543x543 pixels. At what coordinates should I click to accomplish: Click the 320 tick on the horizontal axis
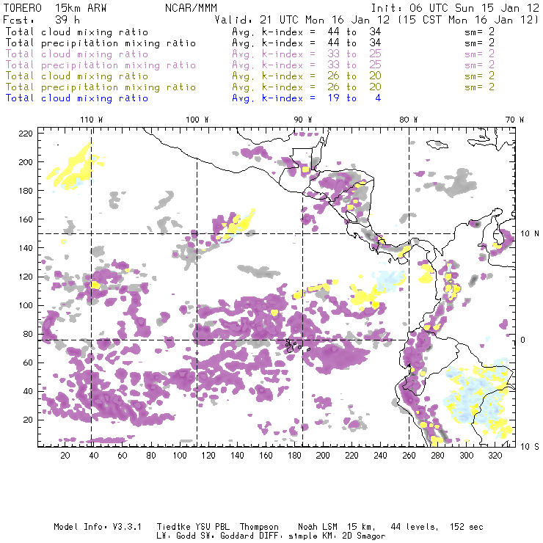click(x=495, y=456)
